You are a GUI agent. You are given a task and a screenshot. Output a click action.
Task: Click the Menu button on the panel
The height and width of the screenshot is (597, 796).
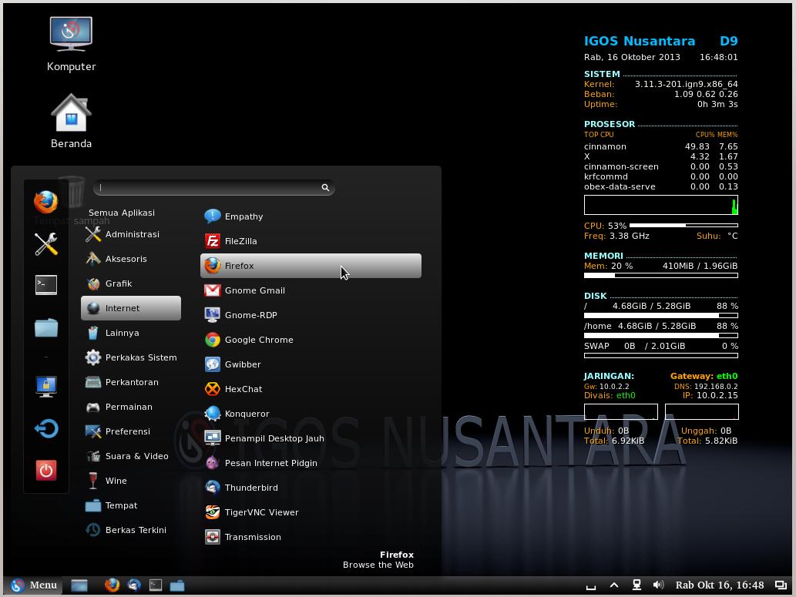[33, 585]
